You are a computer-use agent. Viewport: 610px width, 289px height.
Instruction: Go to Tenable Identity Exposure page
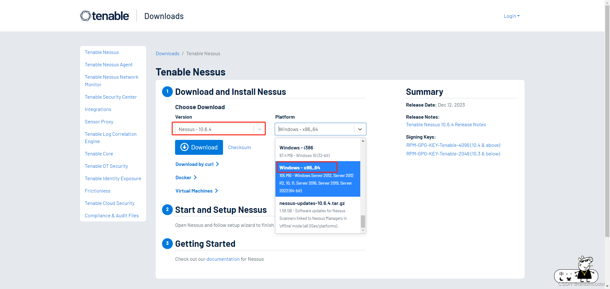(x=113, y=179)
